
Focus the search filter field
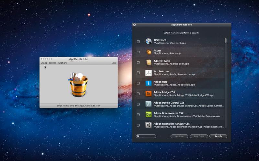[147, 136]
